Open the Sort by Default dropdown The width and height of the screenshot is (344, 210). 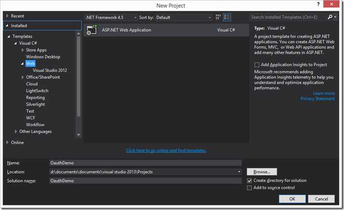(183, 17)
